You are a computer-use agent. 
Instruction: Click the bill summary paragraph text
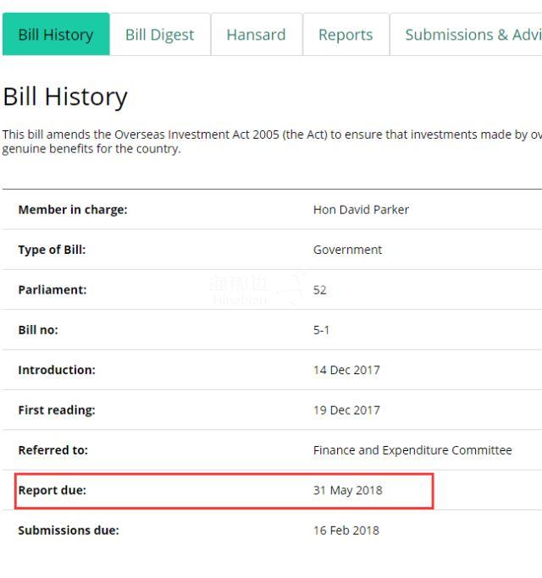tap(272, 141)
